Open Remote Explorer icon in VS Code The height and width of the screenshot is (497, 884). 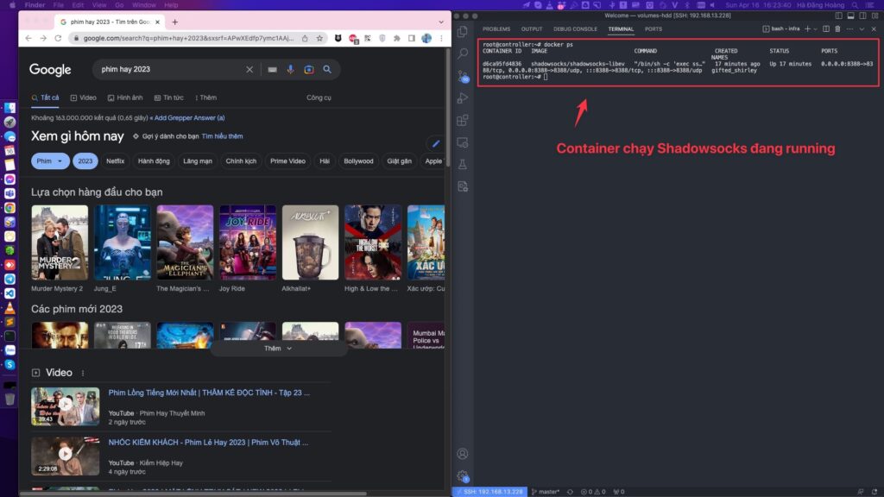point(463,142)
